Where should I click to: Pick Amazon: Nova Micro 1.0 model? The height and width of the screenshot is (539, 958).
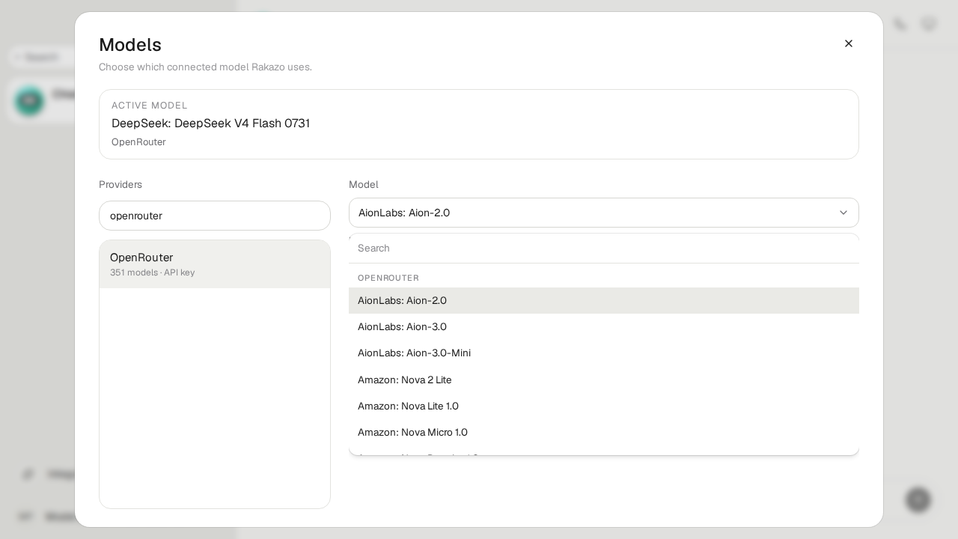pyautogui.click(x=604, y=432)
